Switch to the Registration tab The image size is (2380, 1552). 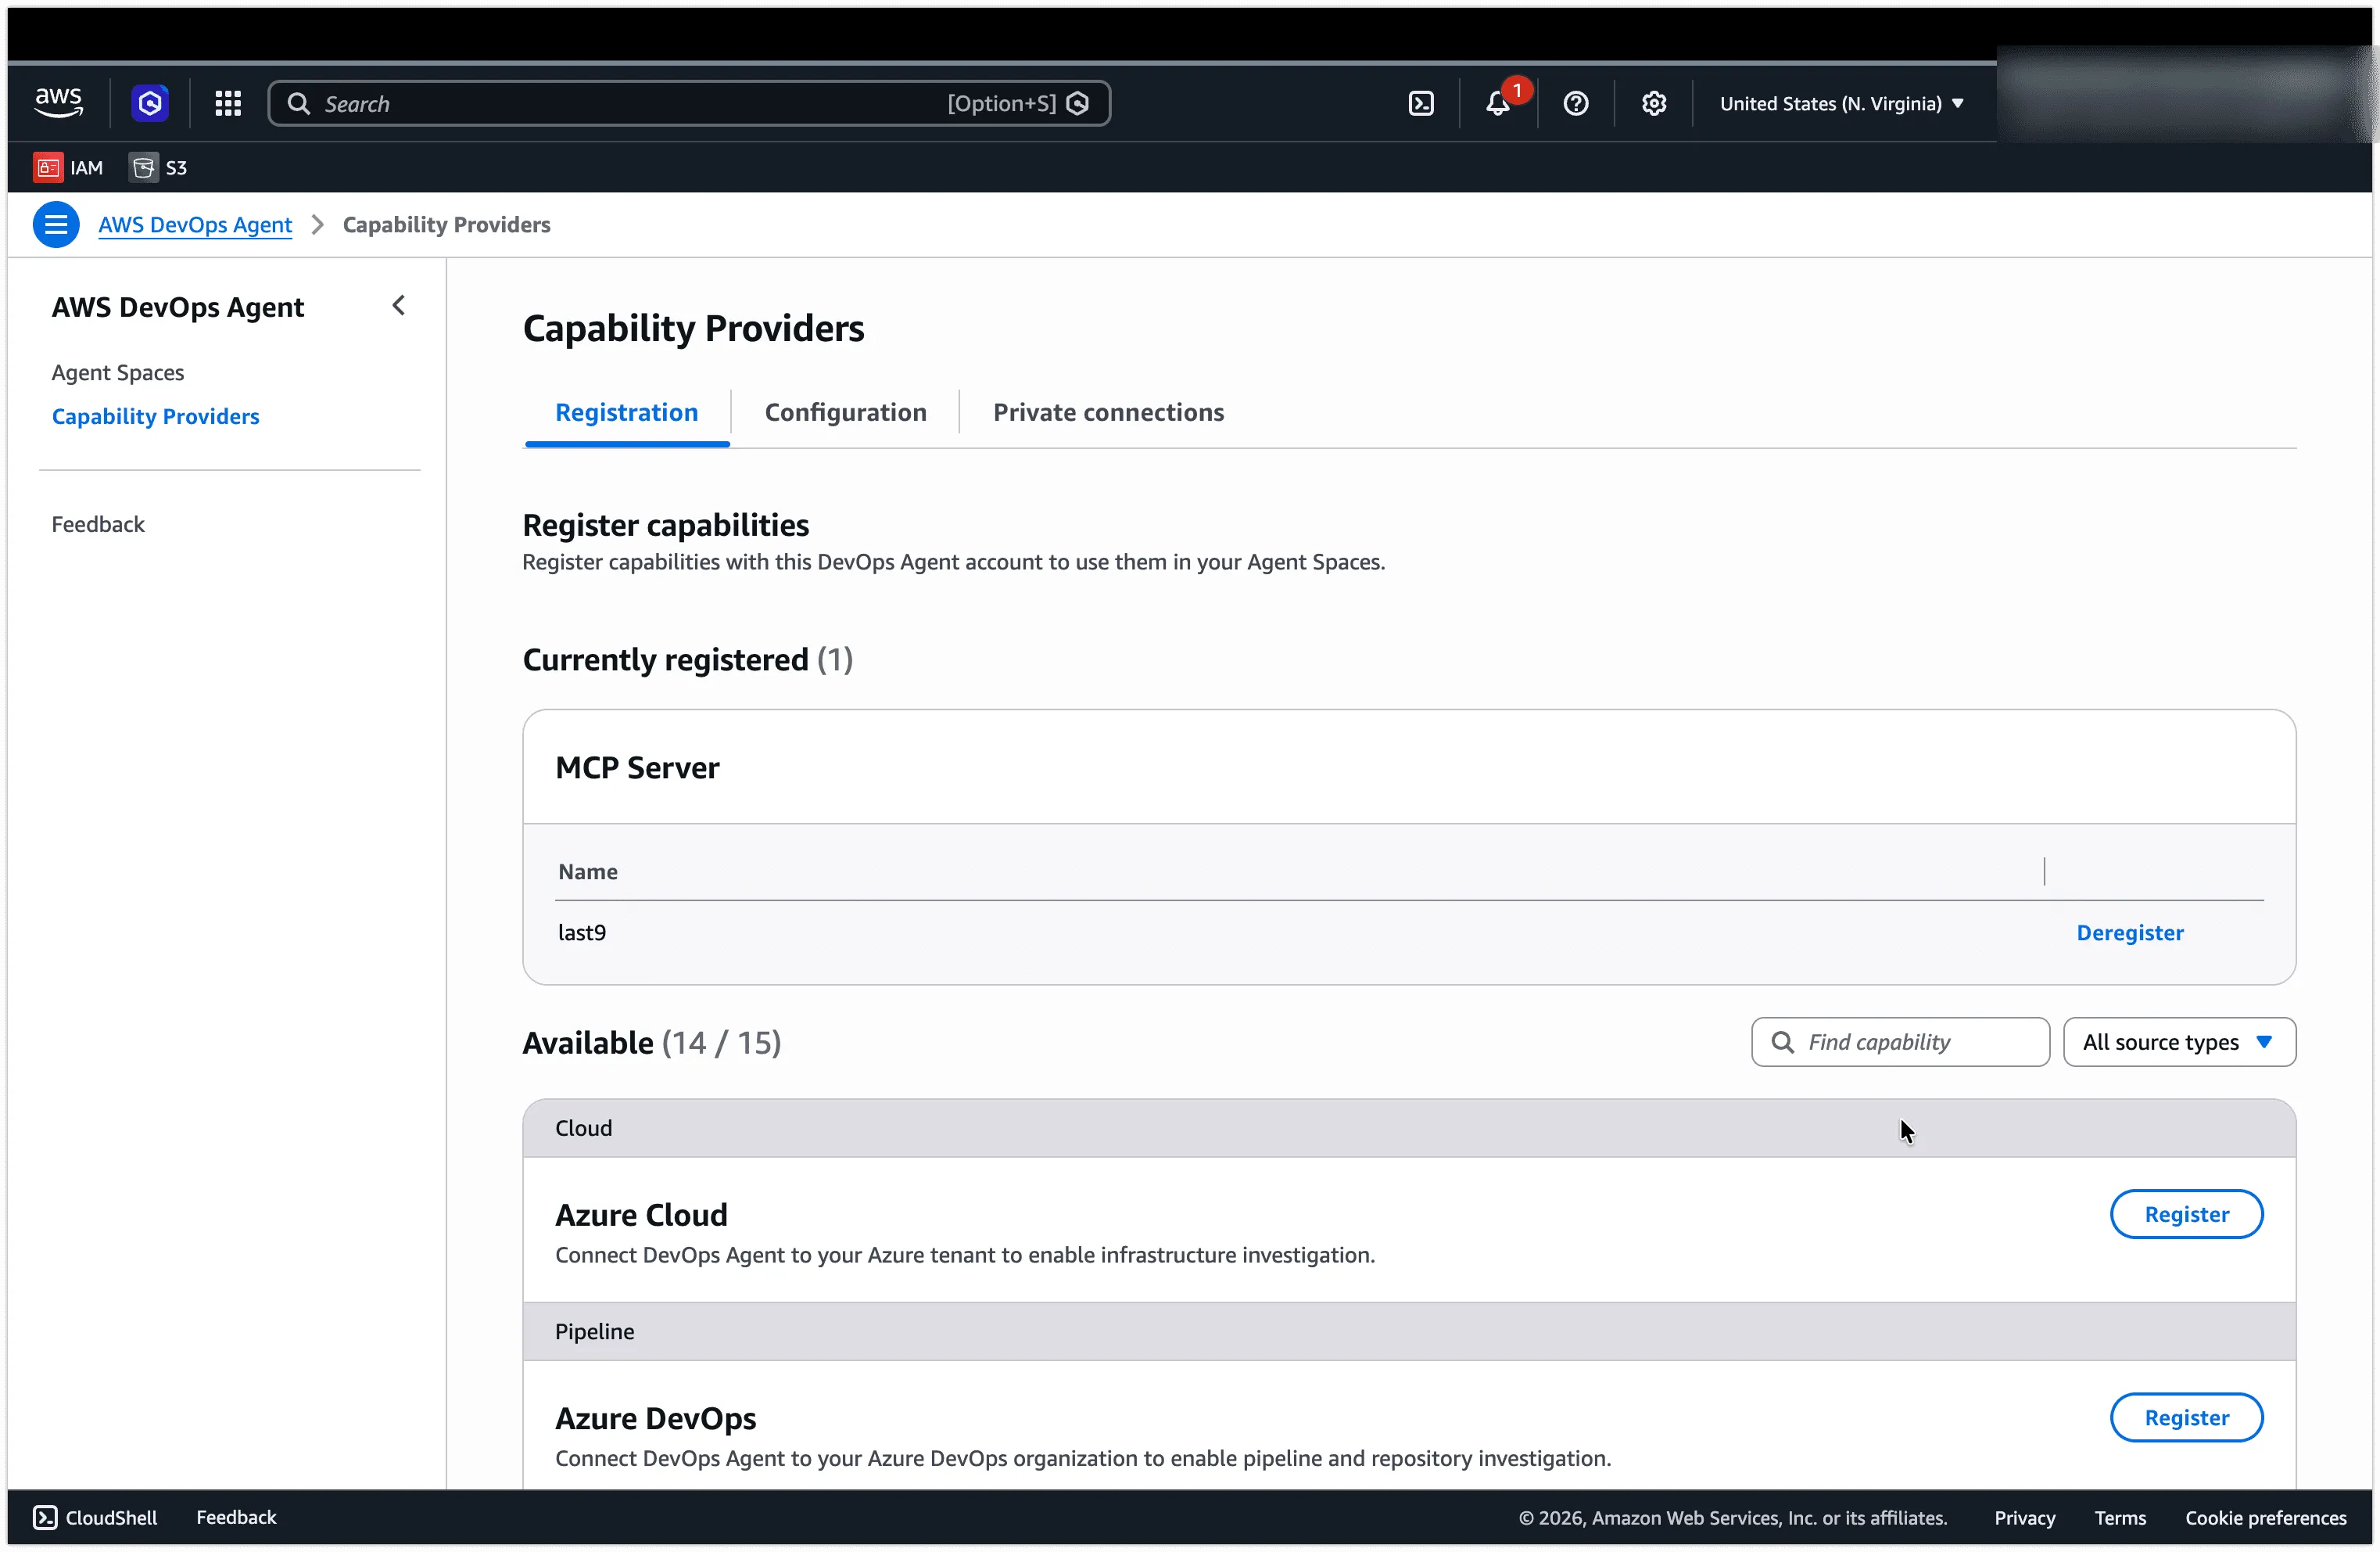[627, 412]
